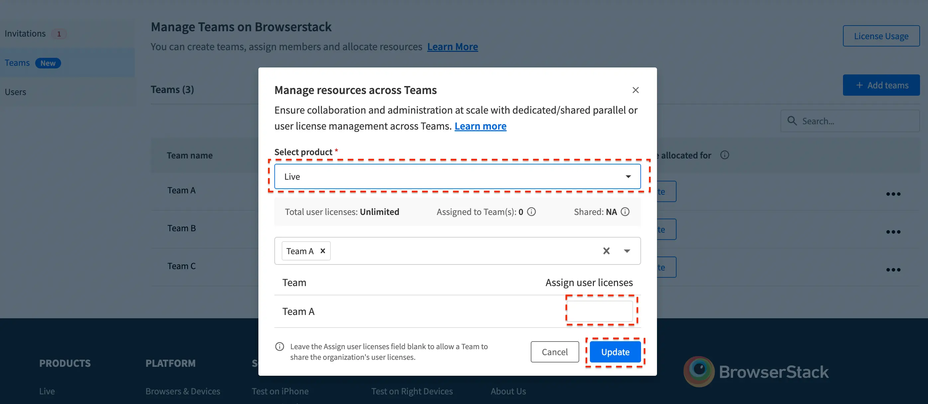Click the Update button

click(615, 352)
